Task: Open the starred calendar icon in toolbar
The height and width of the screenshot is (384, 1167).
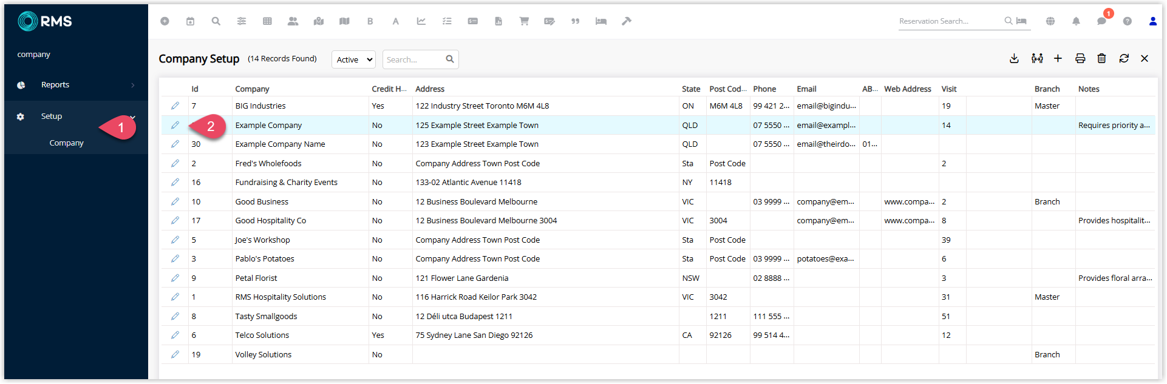Action: tap(190, 21)
